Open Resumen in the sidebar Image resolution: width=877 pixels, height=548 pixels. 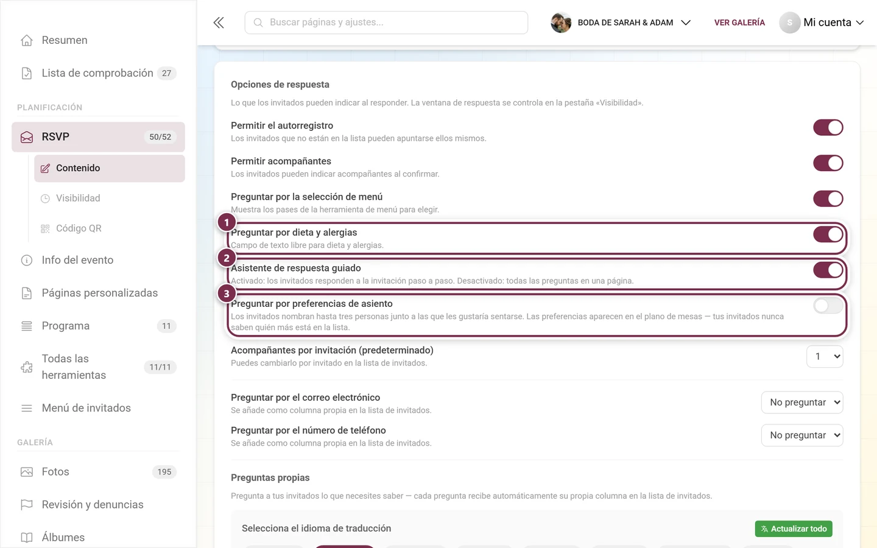(x=98, y=40)
